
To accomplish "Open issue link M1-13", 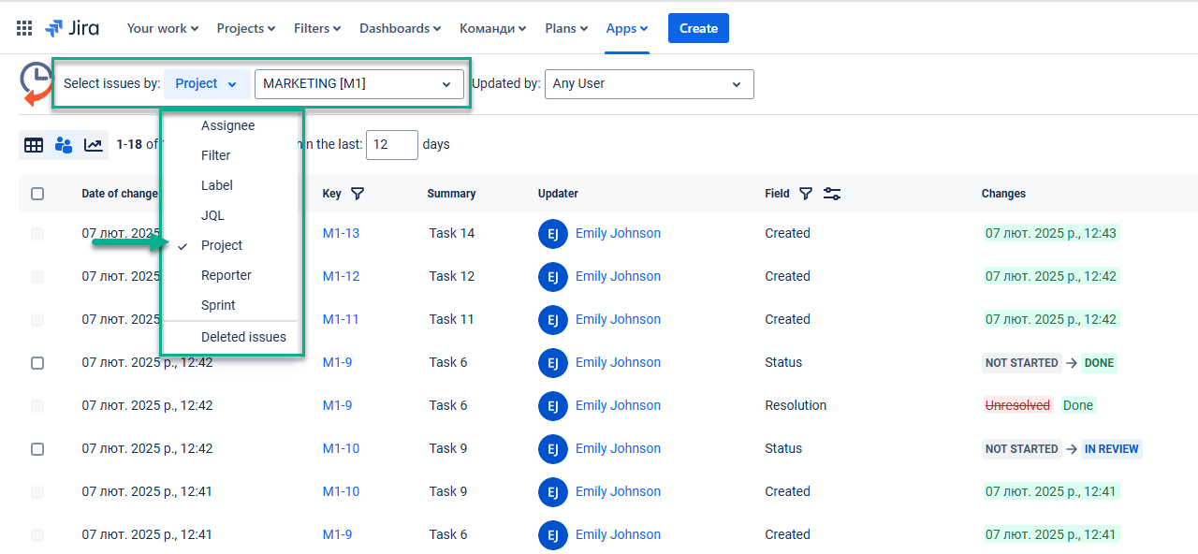I will [x=341, y=233].
